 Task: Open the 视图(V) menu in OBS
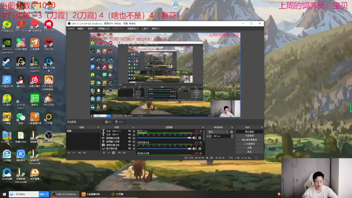[x=91, y=29]
